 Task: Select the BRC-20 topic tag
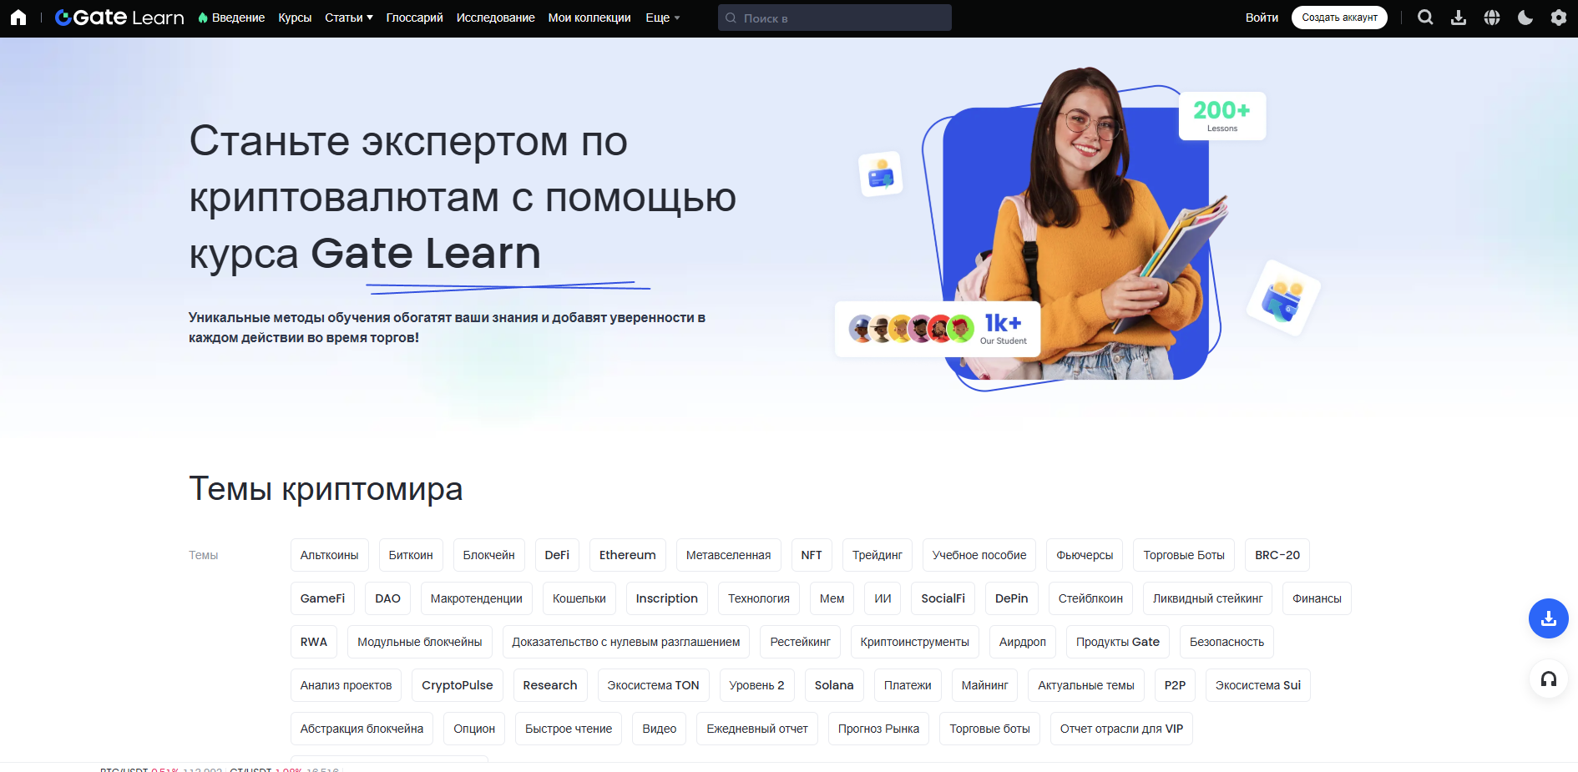(x=1277, y=555)
